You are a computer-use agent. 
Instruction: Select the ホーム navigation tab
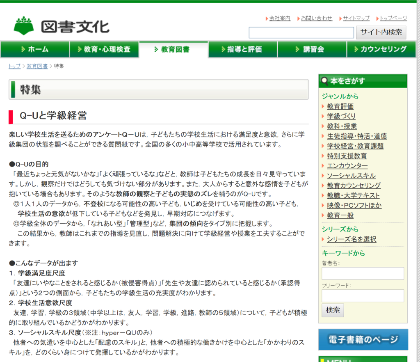(35, 49)
